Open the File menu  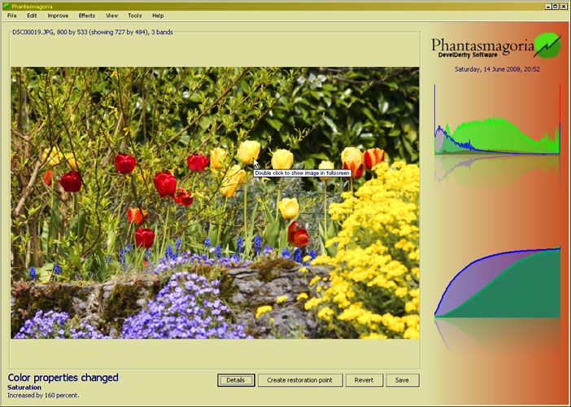tap(11, 15)
